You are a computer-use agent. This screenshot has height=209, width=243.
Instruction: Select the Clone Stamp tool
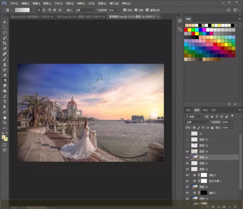click(x=4, y=64)
